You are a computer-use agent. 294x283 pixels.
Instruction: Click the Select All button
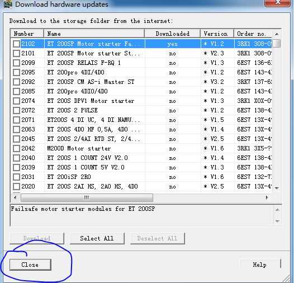[x=97, y=238]
